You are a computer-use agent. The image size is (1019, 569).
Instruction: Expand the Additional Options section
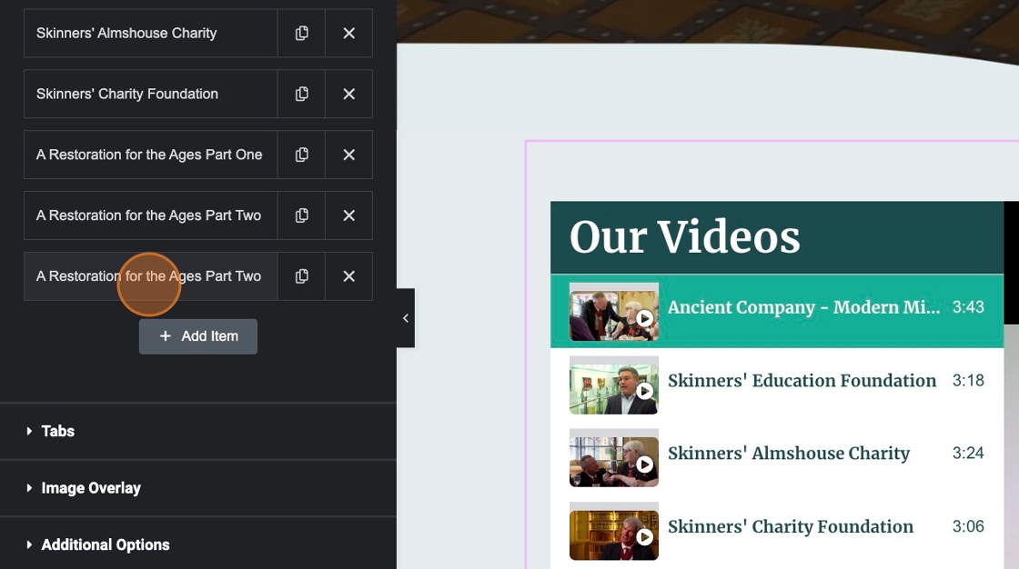pyautogui.click(x=198, y=545)
